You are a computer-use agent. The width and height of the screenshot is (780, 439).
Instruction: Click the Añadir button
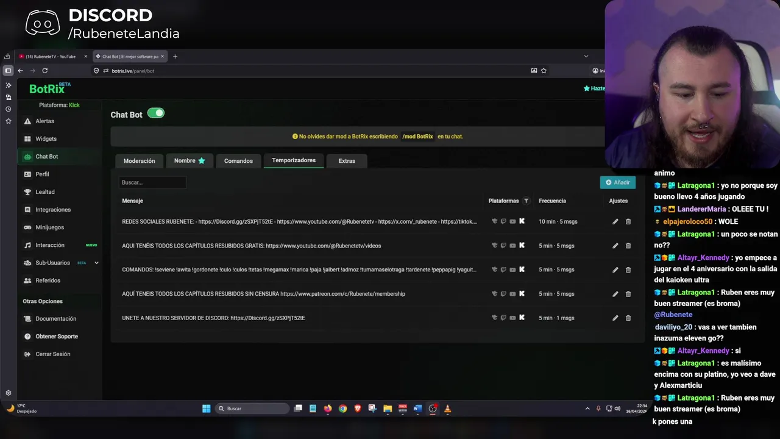click(x=617, y=182)
